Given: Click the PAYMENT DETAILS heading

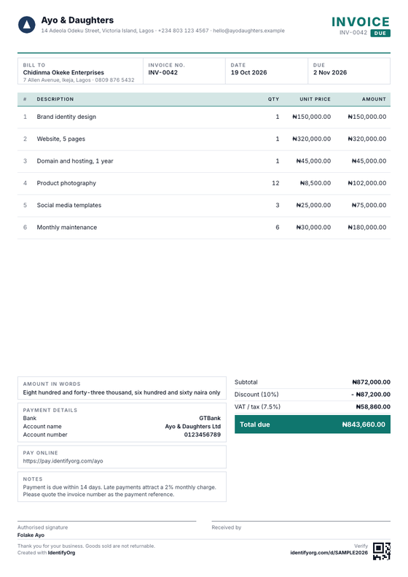Looking at the screenshot, I should tap(50, 410).
